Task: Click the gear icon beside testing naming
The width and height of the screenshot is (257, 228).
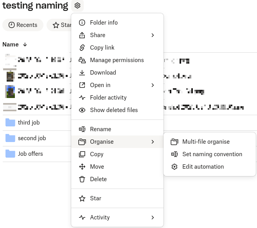Action: [x=77, y=5]
